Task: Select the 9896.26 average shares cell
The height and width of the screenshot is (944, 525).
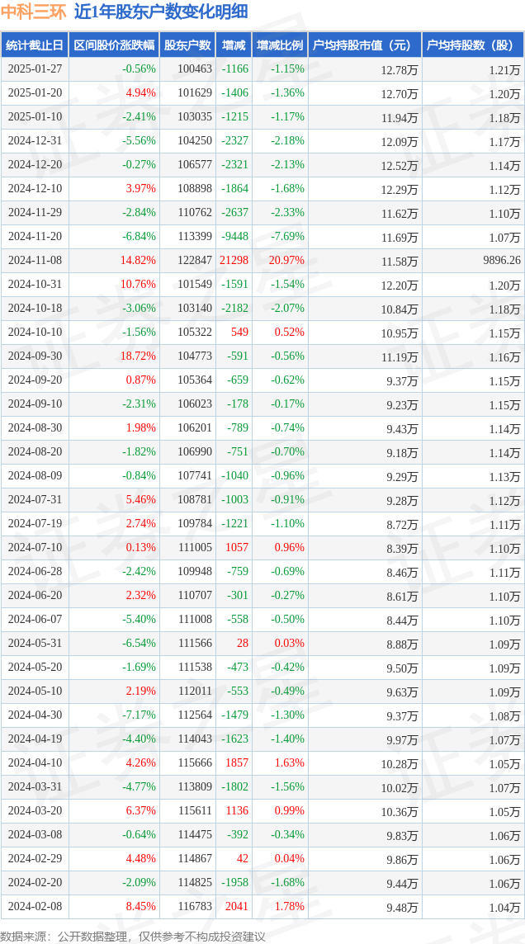Action: (501, 261)
